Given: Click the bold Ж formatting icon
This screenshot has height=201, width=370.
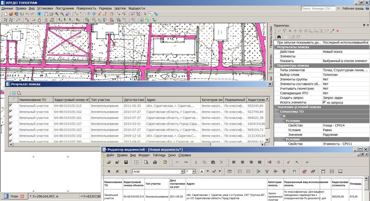Looking at the screenshot, I should click(109, 172).
